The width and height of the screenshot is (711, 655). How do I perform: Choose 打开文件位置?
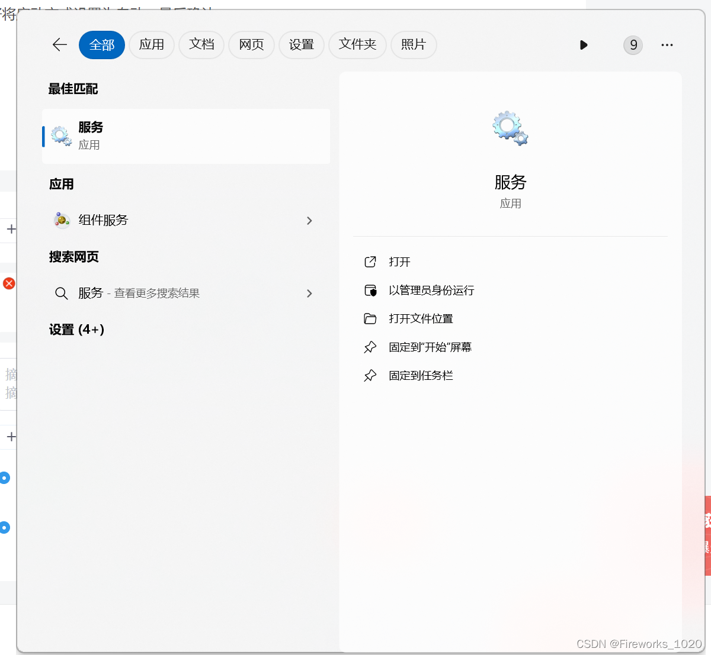point(510,318)
